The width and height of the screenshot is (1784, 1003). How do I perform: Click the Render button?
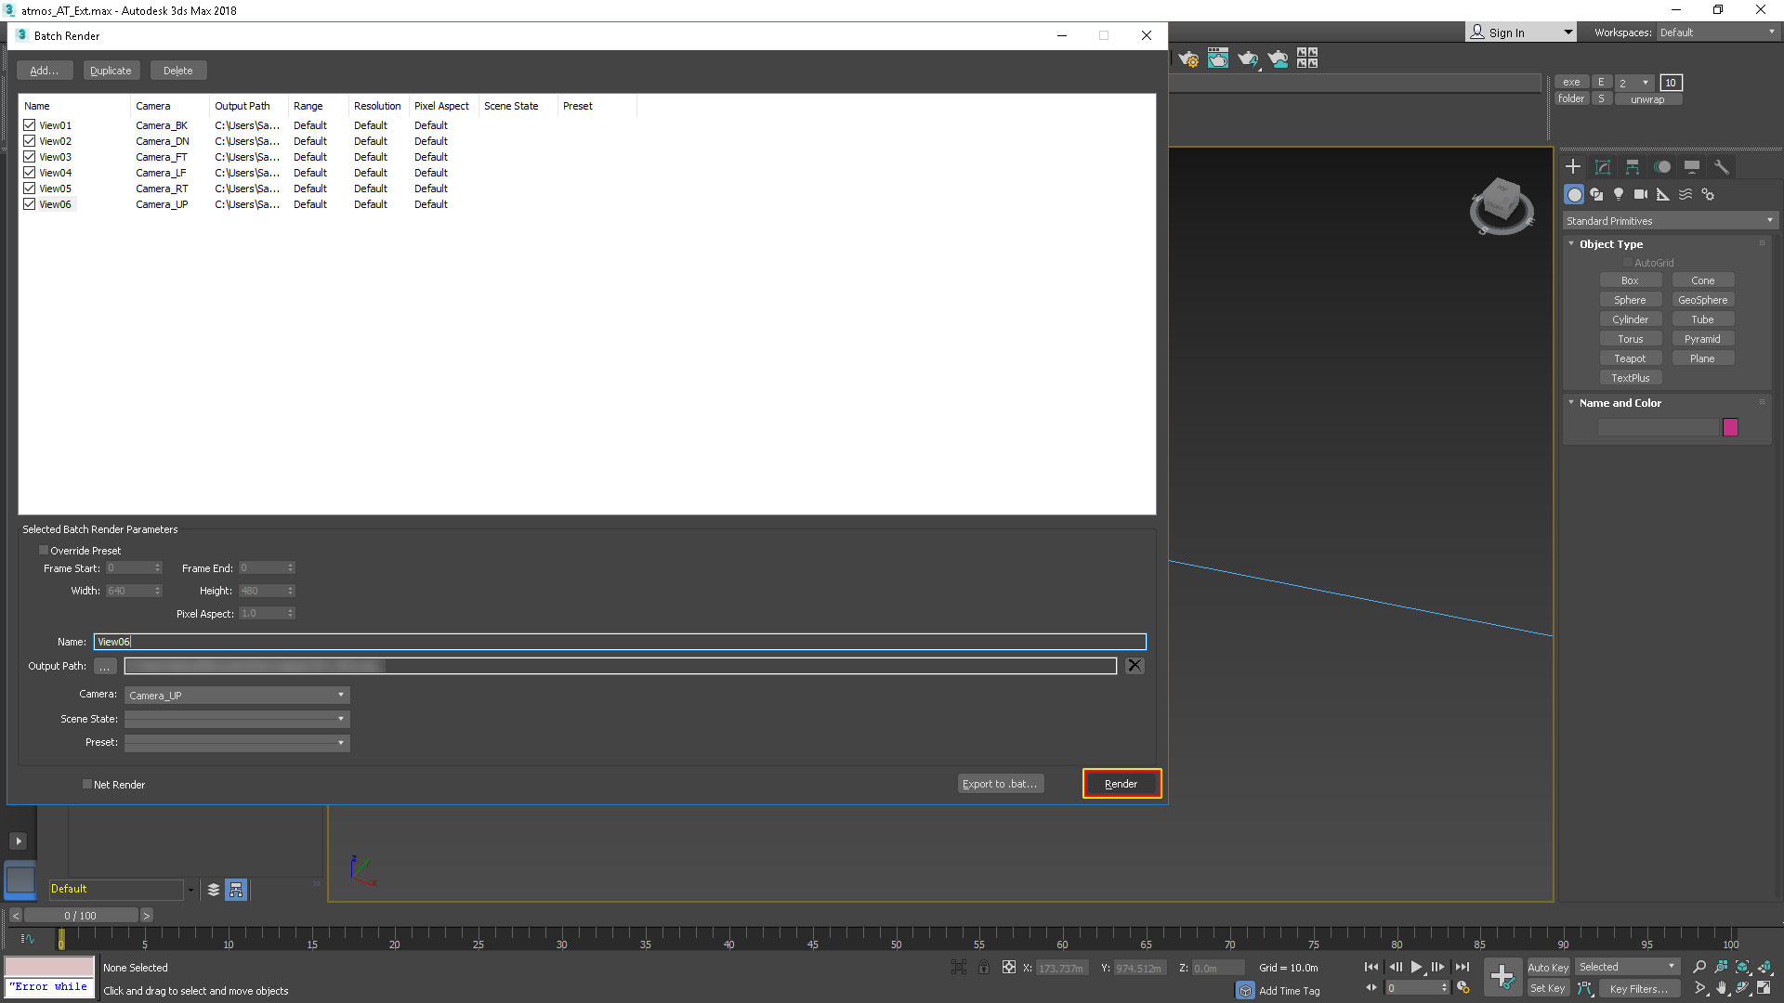click(x=1121, y=784)
